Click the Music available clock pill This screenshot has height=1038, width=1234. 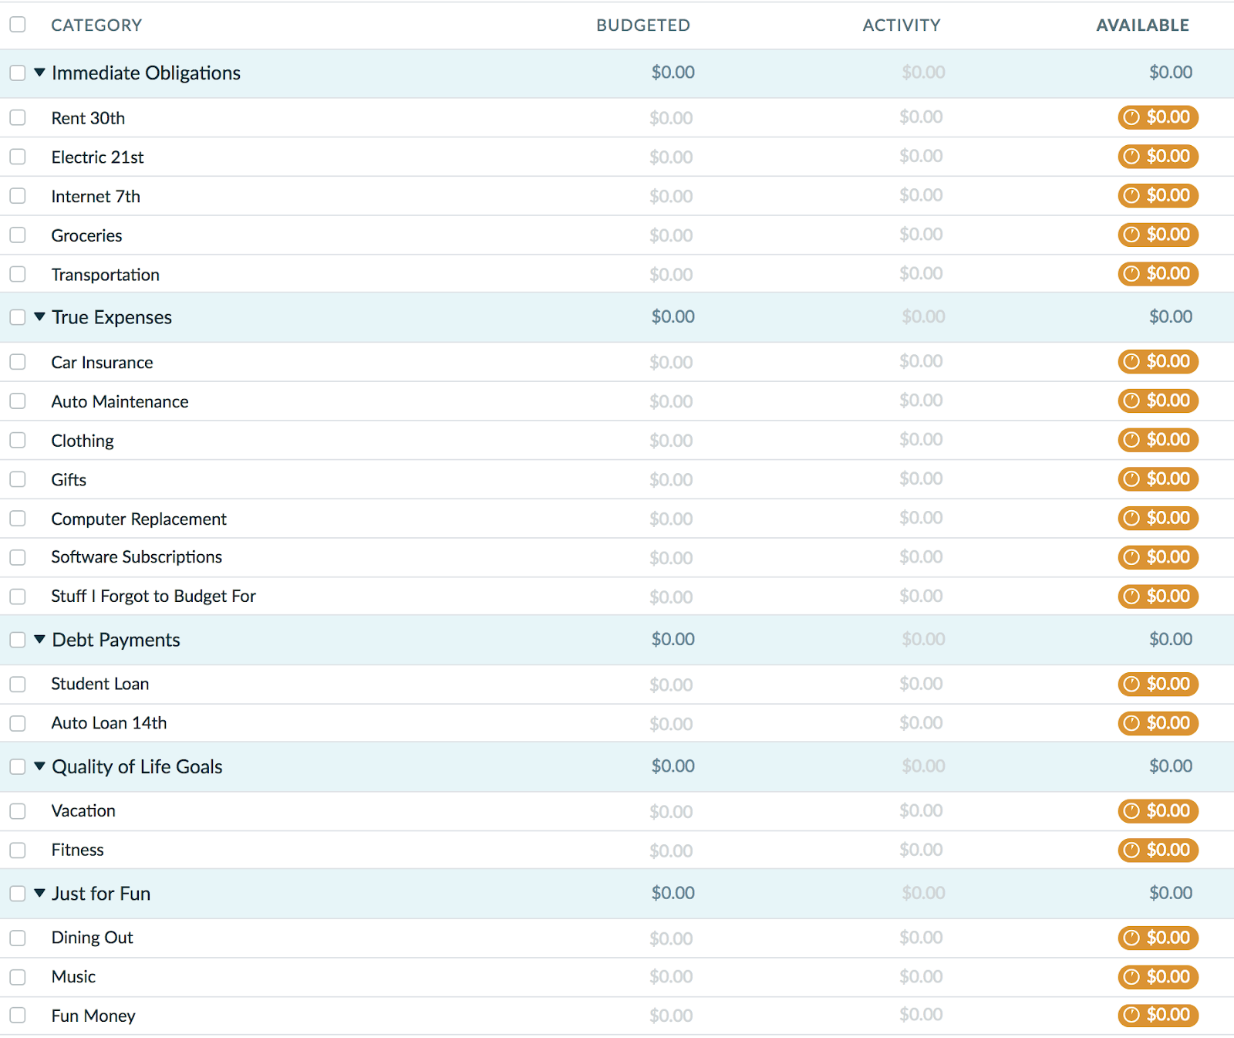(1158, 977)
